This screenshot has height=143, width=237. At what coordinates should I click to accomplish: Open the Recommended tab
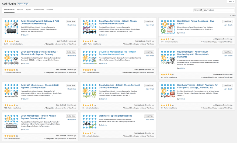pos(39,10)
